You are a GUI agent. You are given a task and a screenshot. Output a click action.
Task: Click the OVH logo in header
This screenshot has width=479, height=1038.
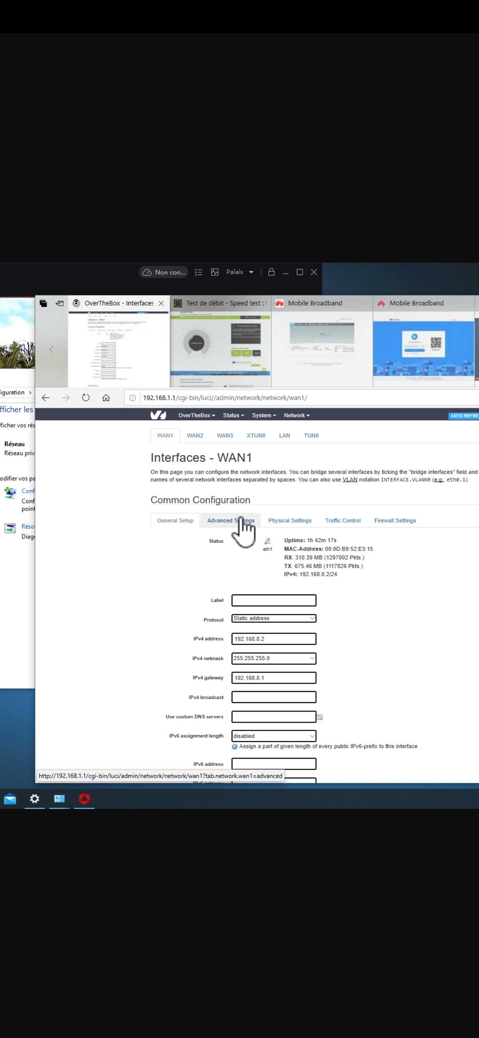point(158,415)
